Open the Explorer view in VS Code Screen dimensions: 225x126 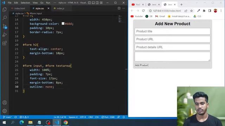click(x=5, y=9)
